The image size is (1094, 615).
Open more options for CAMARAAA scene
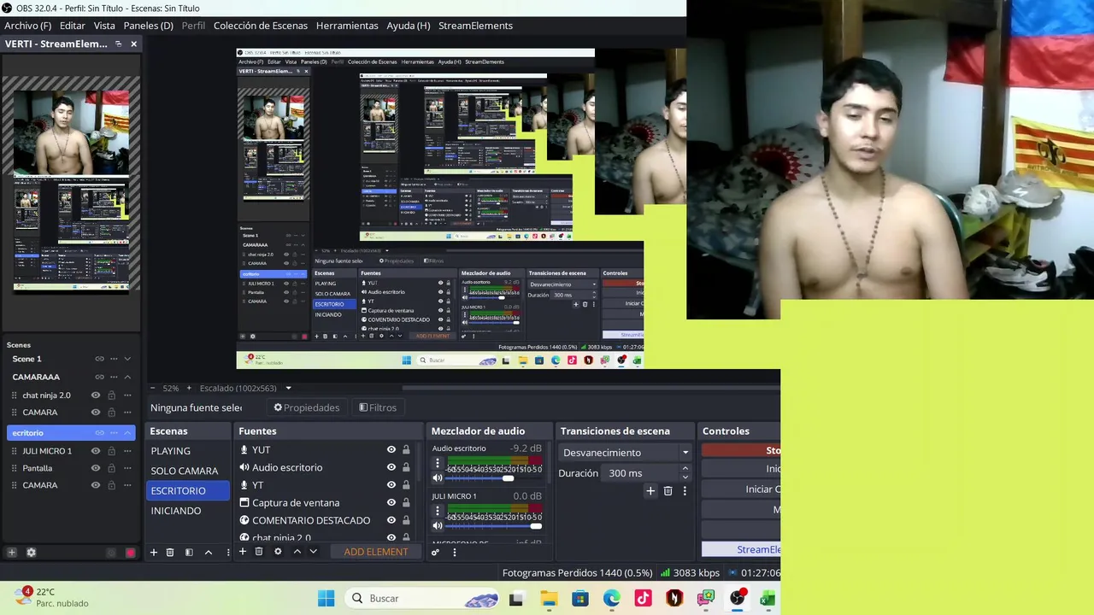pos(114,377)
